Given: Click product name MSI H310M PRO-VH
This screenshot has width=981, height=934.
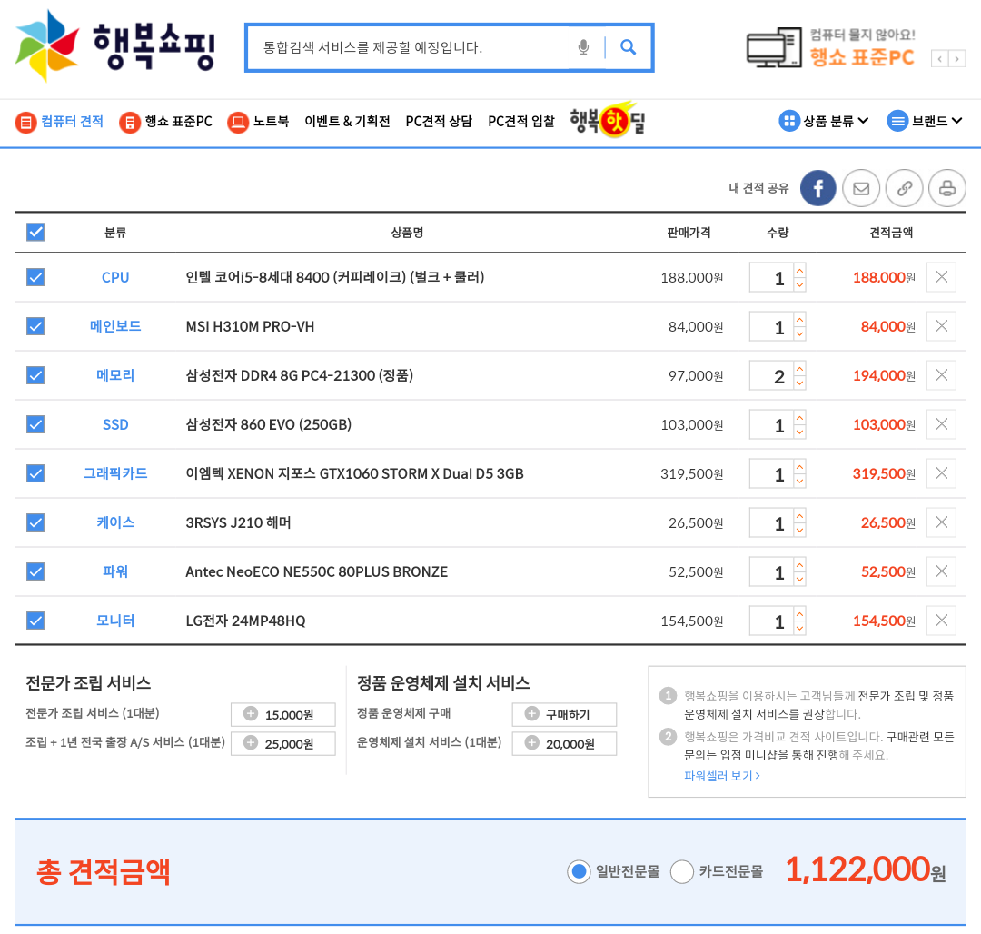Looking at the screenshot, I should [x=251, y=326].
